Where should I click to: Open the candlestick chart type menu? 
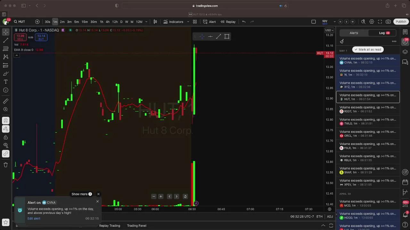pos(155,22)
